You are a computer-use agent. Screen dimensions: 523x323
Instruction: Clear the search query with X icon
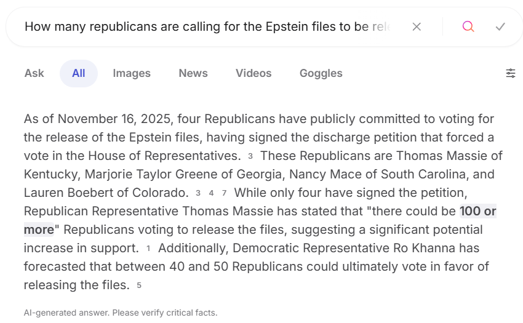point(417,26)
